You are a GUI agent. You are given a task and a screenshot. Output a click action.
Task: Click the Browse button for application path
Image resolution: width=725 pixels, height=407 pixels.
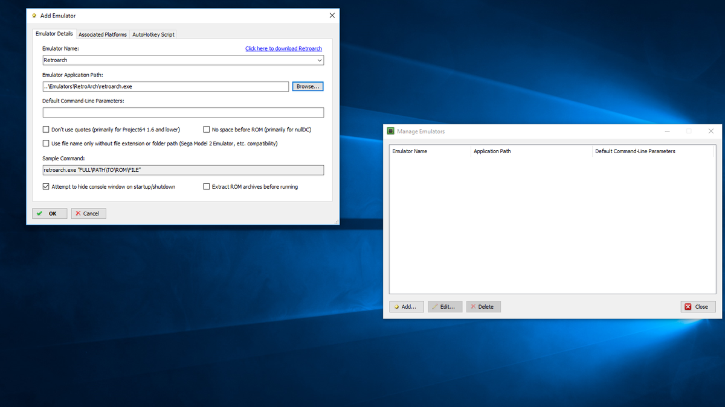pos(308,86)
